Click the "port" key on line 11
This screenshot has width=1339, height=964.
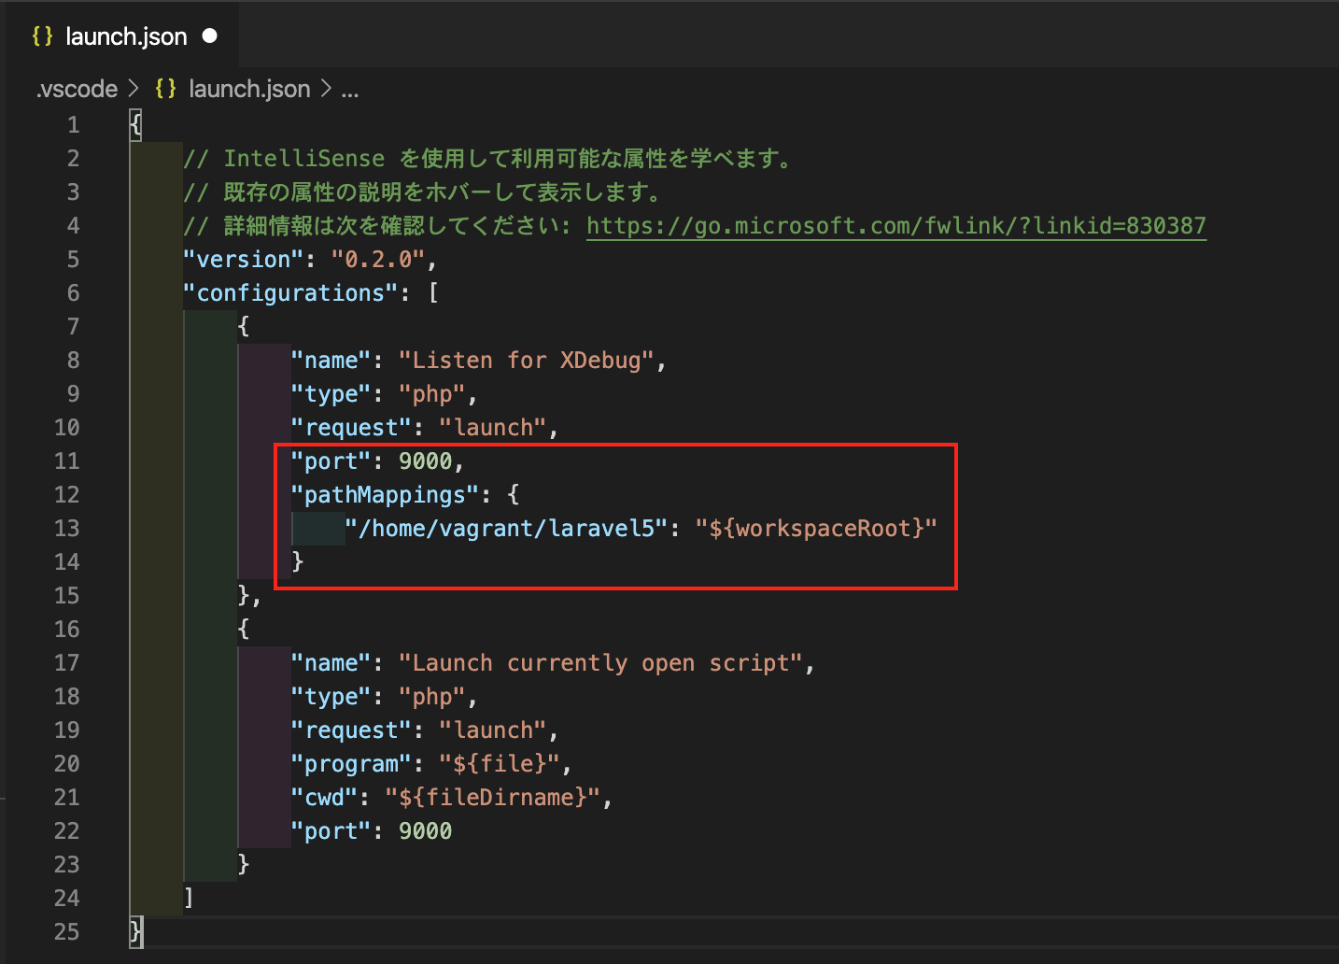pos(331,461)
